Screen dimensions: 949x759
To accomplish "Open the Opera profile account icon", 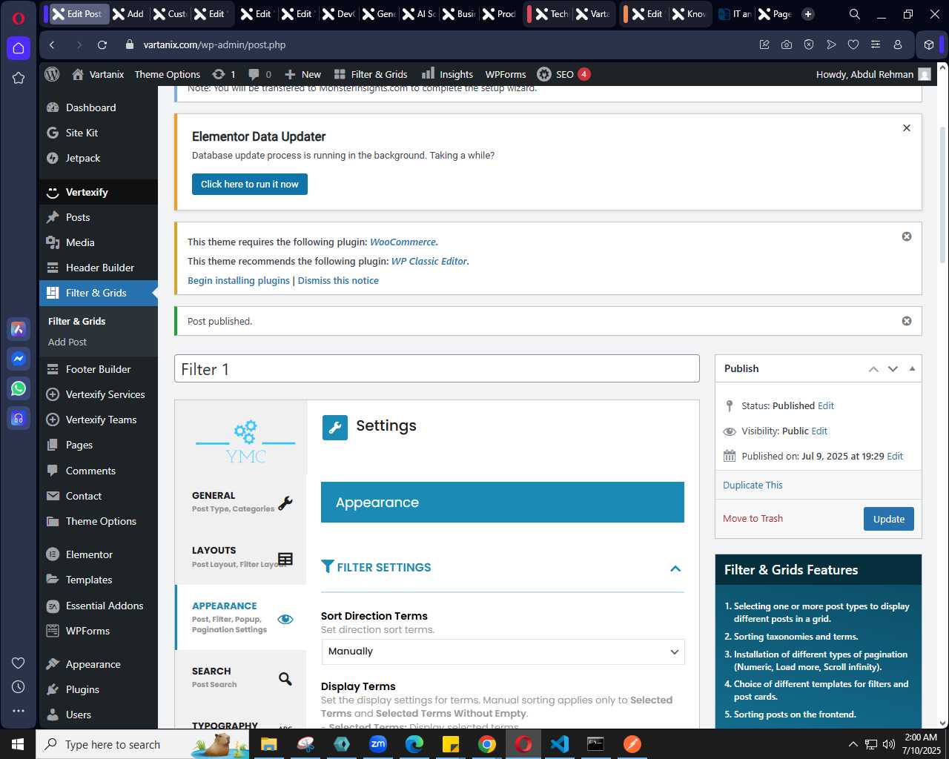I will click(898, 45).
